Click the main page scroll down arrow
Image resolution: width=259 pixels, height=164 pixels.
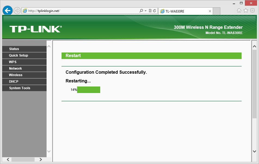[x=255, y=151]
